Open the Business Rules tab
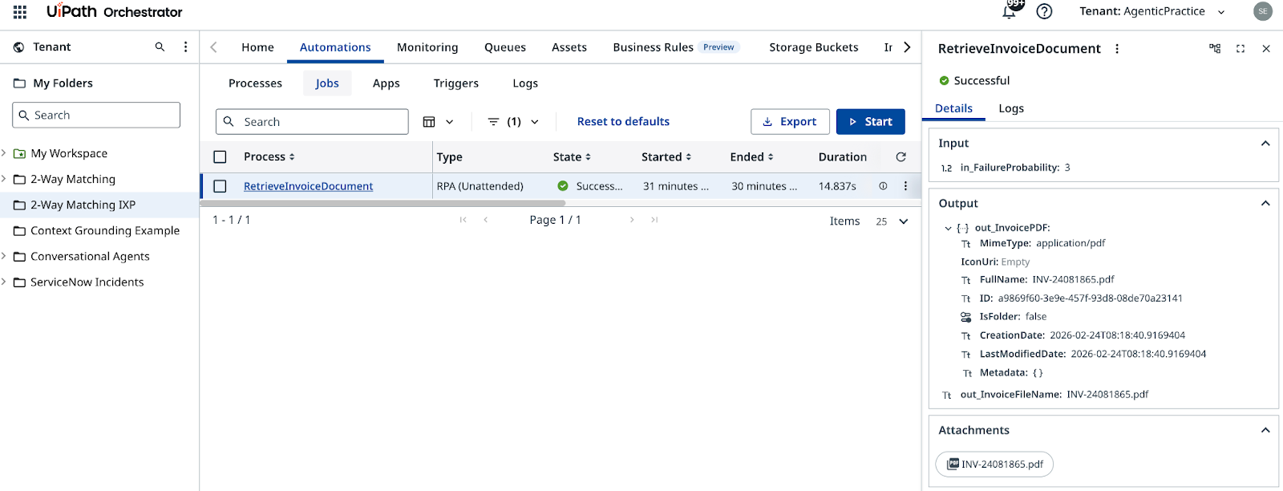 676,47
